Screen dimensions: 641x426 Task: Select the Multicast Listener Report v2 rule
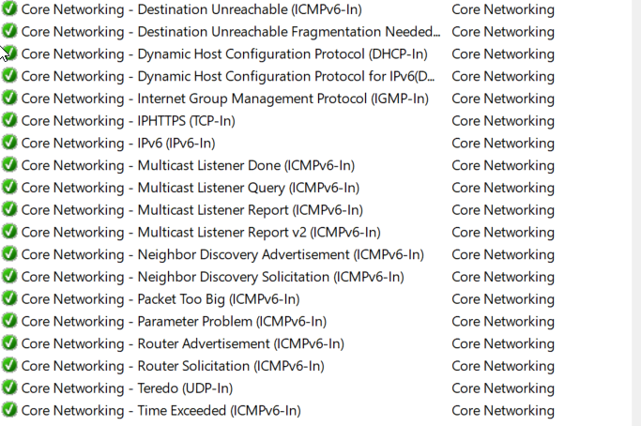(201, 233)
